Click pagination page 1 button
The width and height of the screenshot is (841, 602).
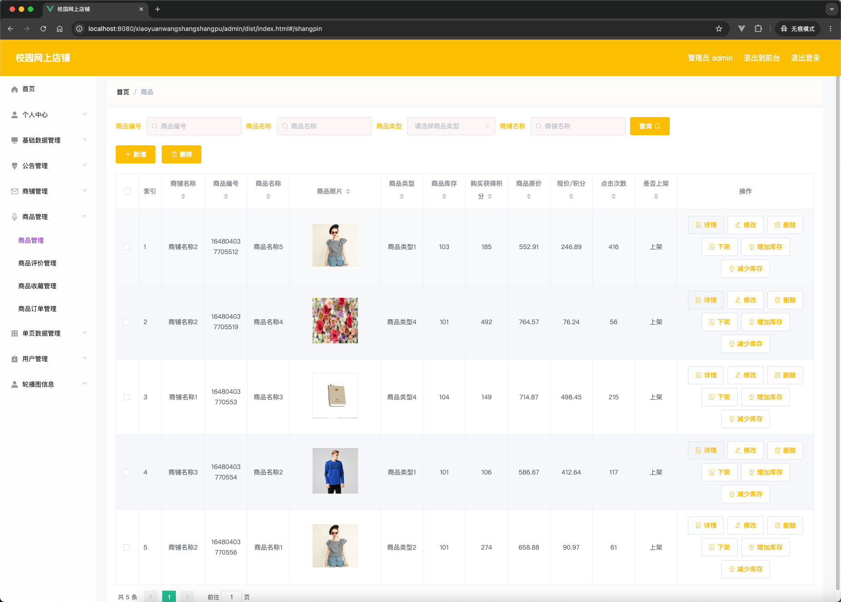[x=169, y=597]
